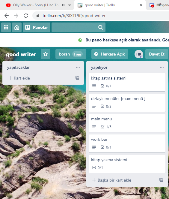Go back in browser history

click(x=7, y=16)
